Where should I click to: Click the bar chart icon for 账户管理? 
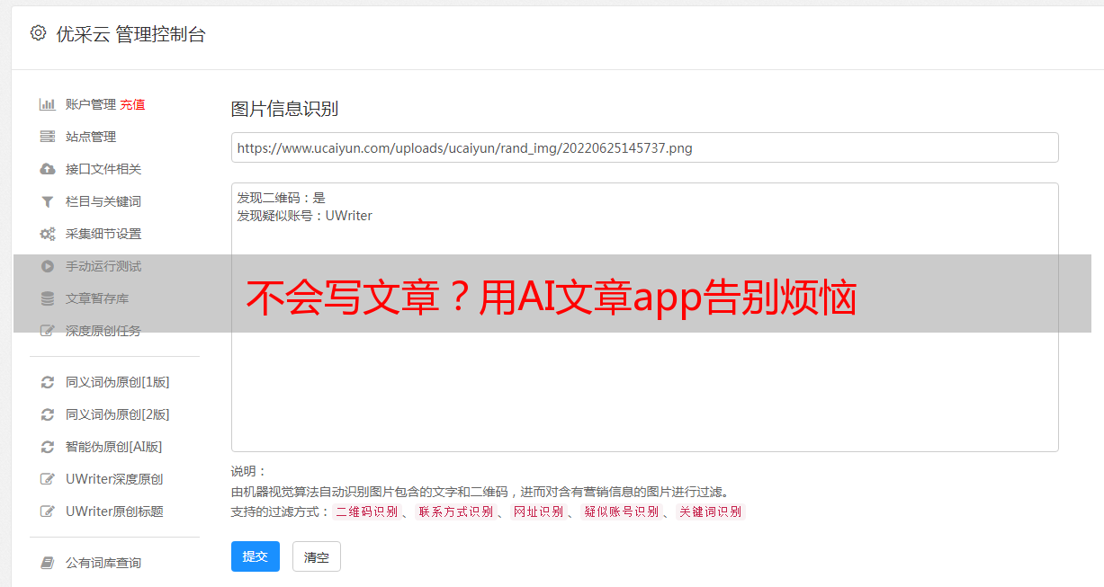[x=48, y=104]
